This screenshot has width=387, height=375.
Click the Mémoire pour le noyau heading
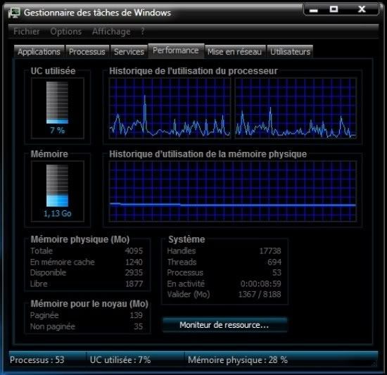coord(89,304)
